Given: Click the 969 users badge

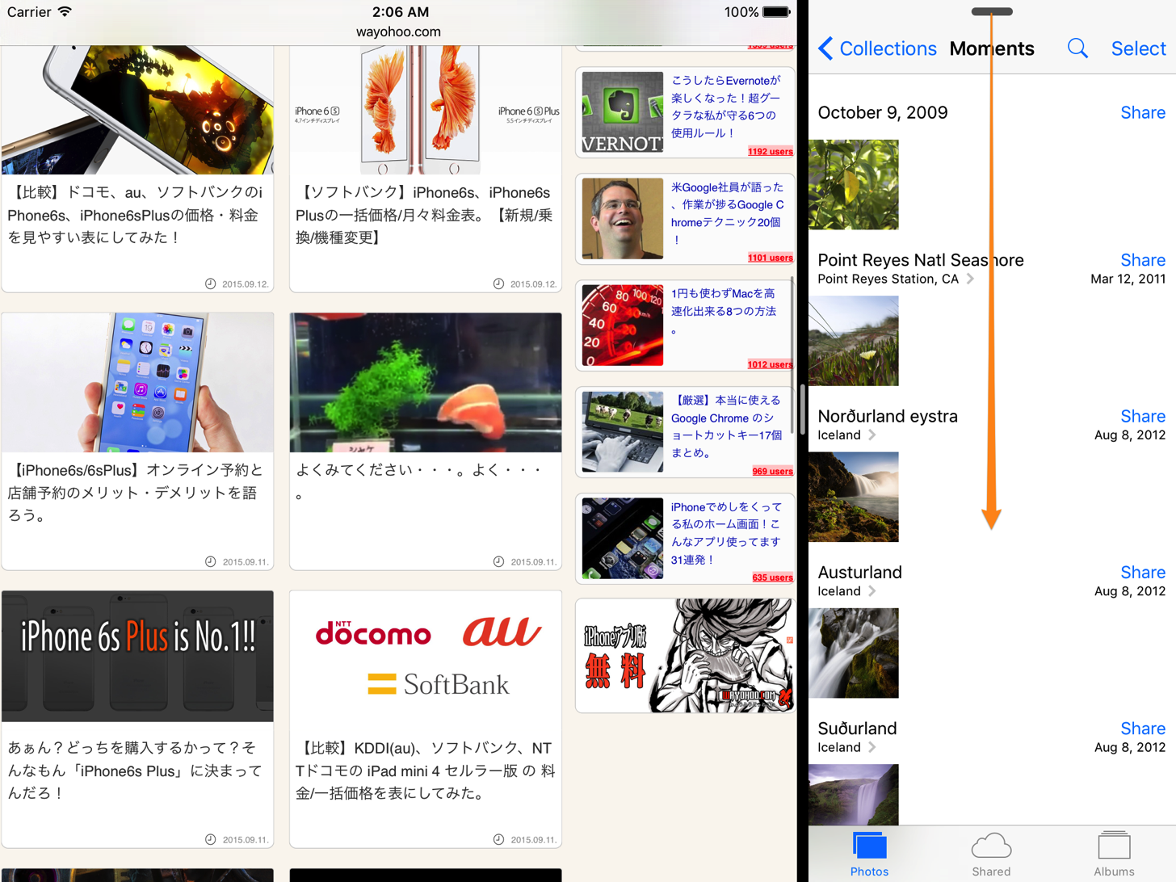Looking at the screenshot, I should (772, 471).
